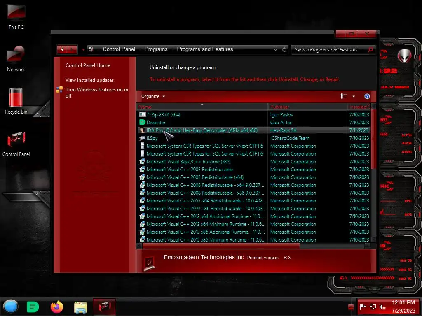Click publisher Hex-Rays SA cell
This screenshot has width=422, height=316.
click(x=283, y=130)
